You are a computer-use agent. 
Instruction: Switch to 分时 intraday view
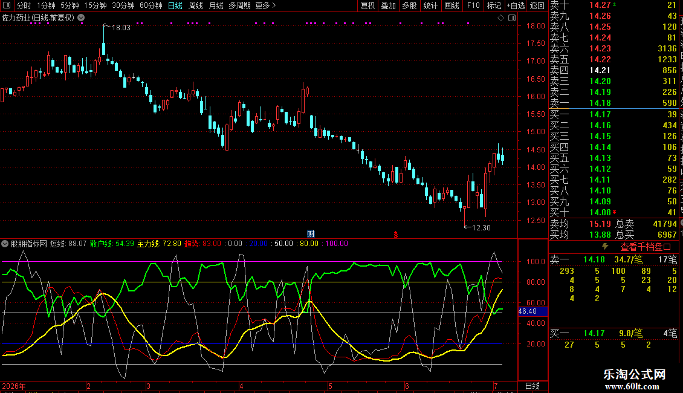(x=24, y=5)
